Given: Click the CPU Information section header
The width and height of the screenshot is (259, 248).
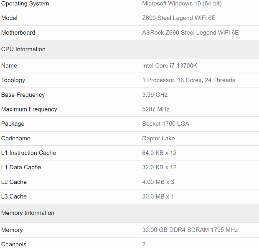Looking at the screenshot, I should pos(23,49).
